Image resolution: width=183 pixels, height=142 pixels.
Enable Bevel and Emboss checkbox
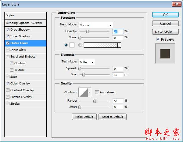click(8, 57)
